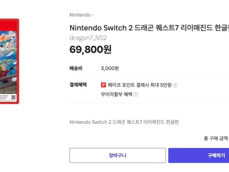Click the product option name below divider
The height and width of the screenshot is (172, 229).
pyautogui.click(x=124, y=122)
